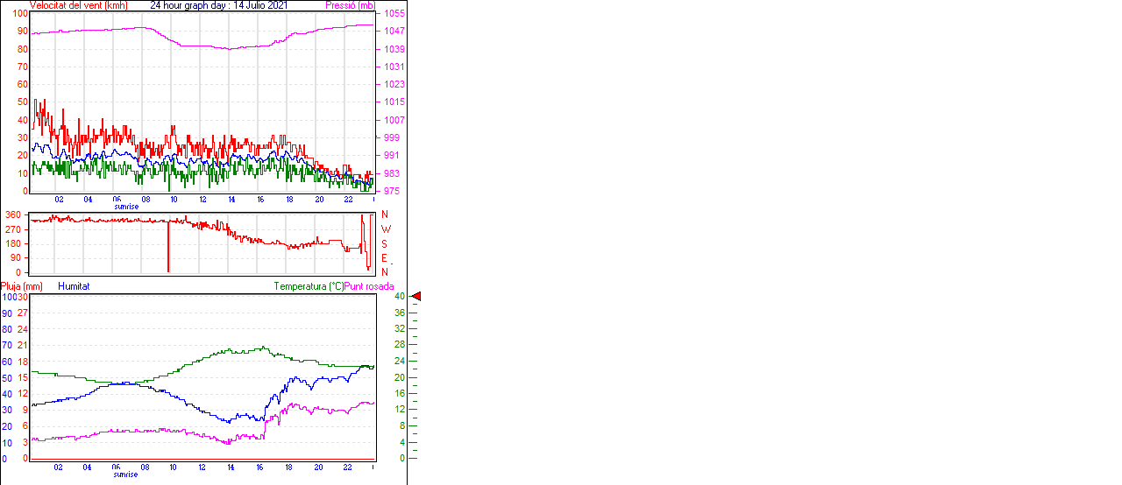Click the 360 label on direction axis
The width and height of the screenshot is (1122, 485).
[13, 214]
